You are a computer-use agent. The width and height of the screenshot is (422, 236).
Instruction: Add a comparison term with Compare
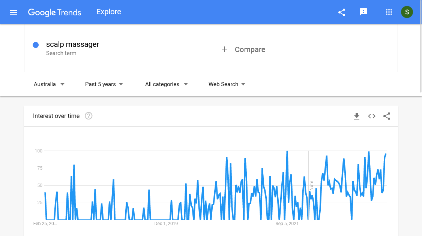point(243,49)
